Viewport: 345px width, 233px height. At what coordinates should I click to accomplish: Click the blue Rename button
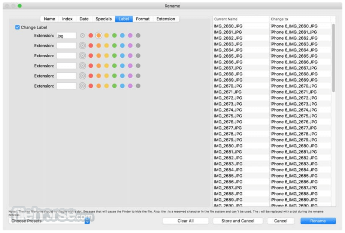(318, 221)
